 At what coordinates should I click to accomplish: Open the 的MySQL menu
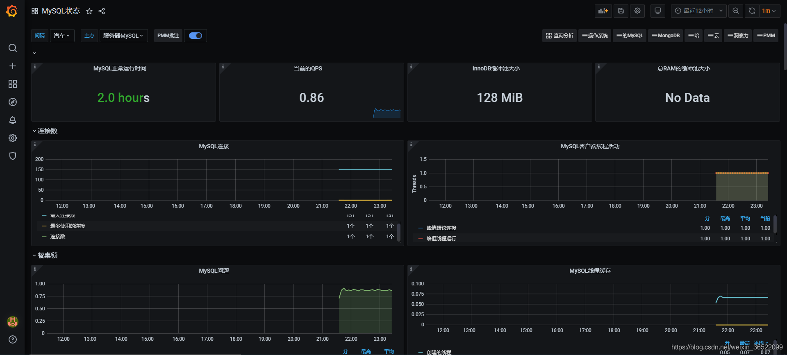tap(630, 36)
